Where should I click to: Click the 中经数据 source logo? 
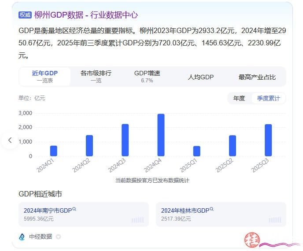[22, 237]
